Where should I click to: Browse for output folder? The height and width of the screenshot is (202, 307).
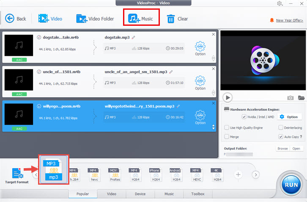tap(282, 149)
